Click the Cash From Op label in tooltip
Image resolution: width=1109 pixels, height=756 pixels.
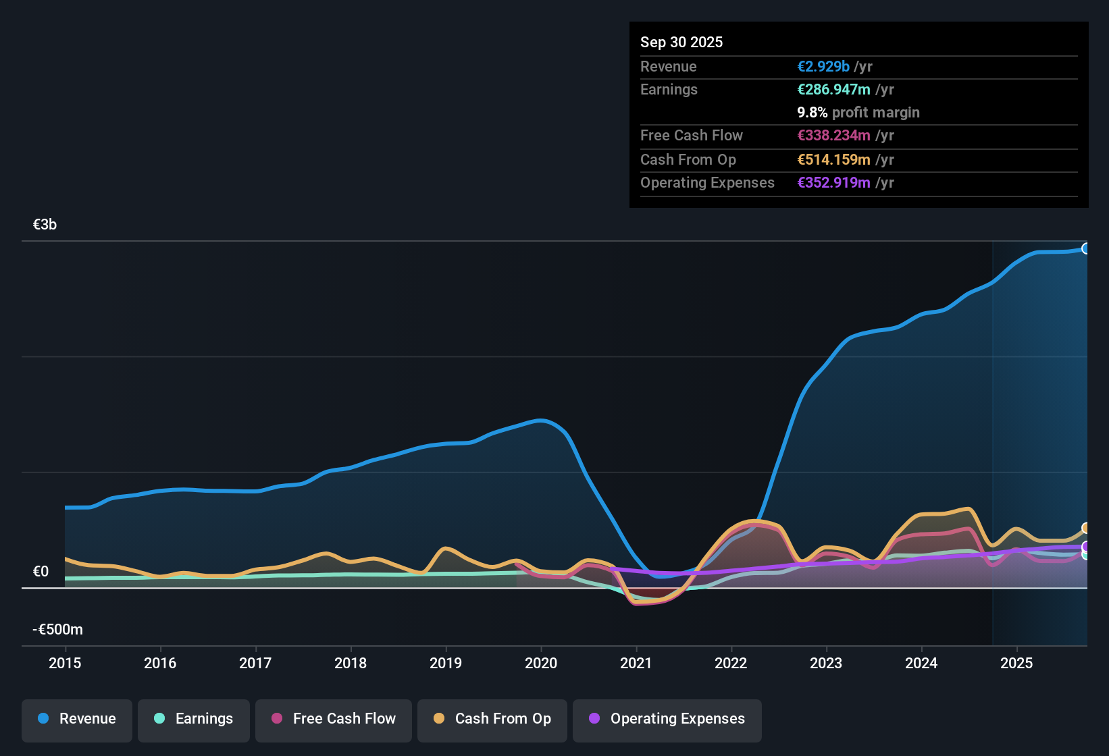[x=688, y=160]
